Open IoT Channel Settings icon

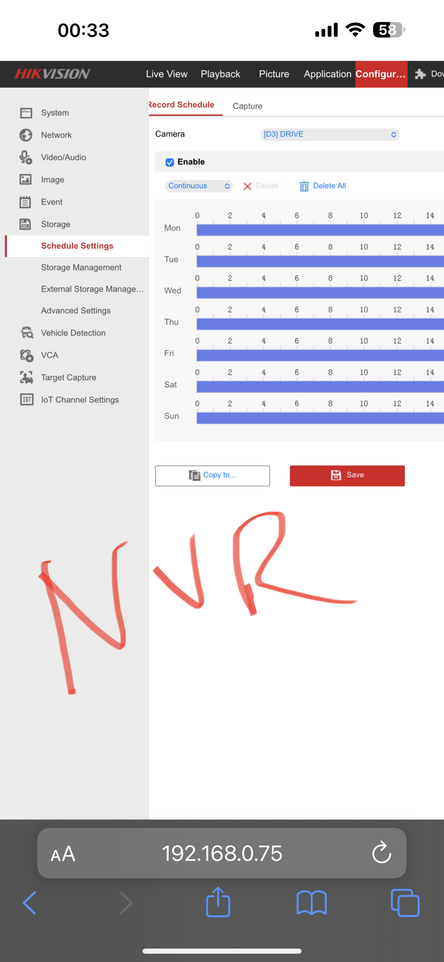point(27,399)
